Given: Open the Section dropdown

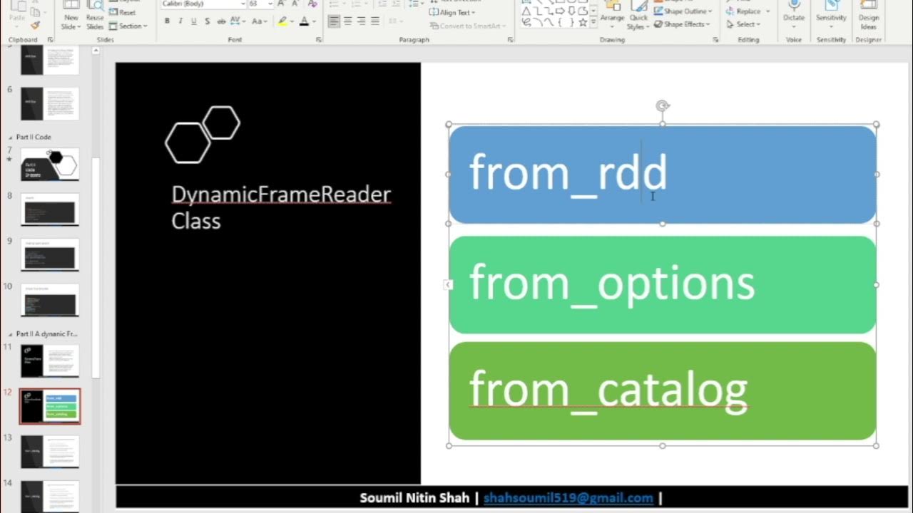Looking at the screenshot, I should point(128,26).
